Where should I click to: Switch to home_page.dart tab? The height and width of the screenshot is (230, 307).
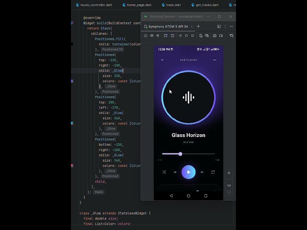point(137,5)
